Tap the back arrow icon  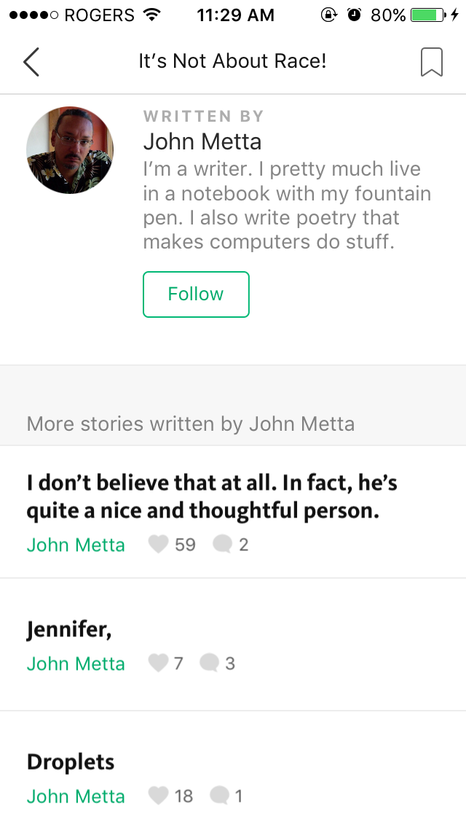tap(31, 62)
